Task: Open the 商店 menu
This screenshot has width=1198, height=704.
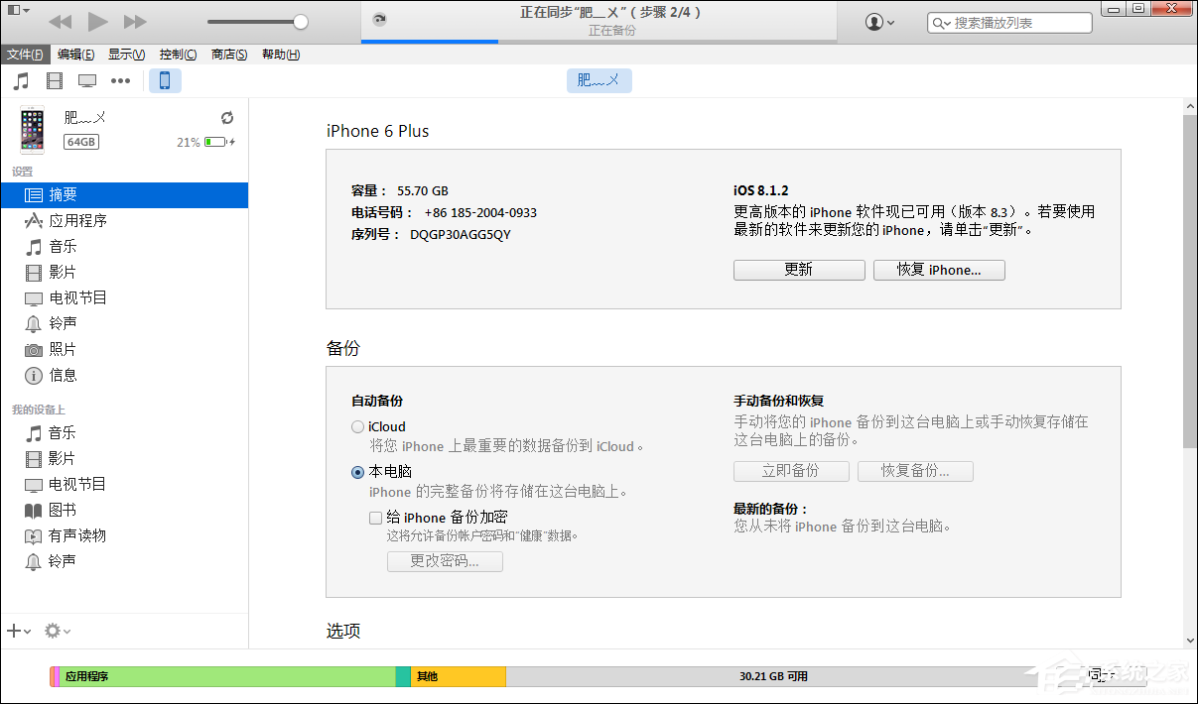Action: (229, 55)
